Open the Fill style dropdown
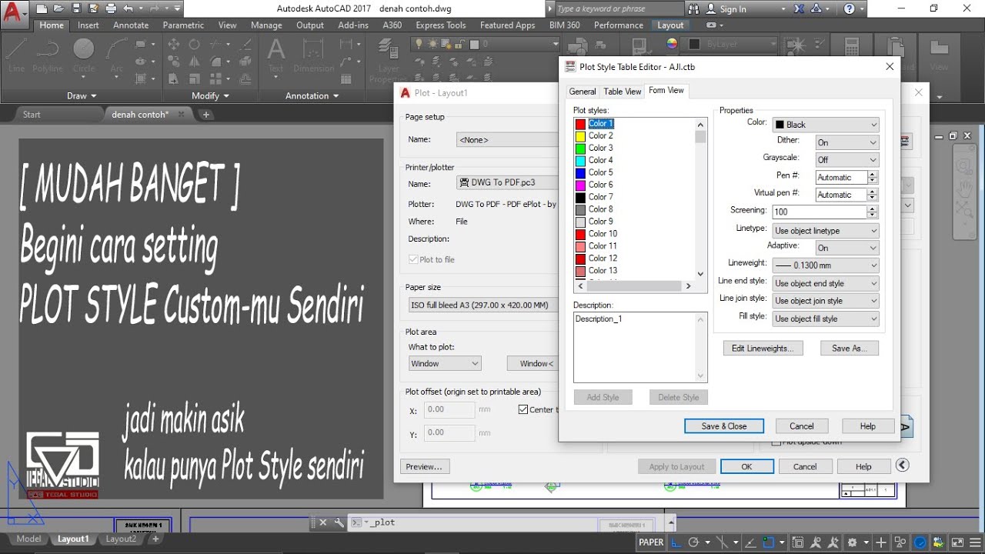The width and height of the screenshot is (985, 554). coord(826,319)
